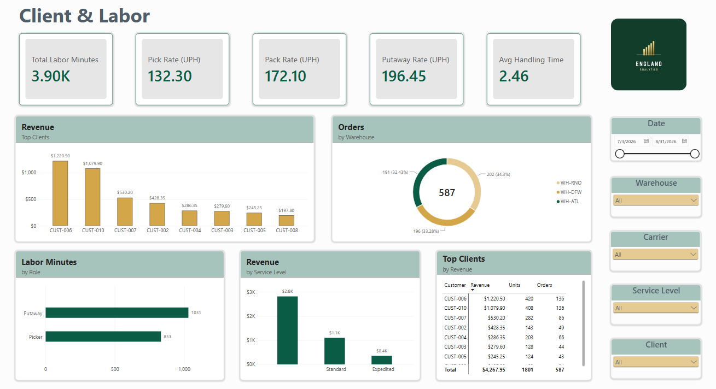The height and width of the screenshot is (389, 716).
Task: Click the Top Clients table scrollbar
Action: click(x=583, y=323)
